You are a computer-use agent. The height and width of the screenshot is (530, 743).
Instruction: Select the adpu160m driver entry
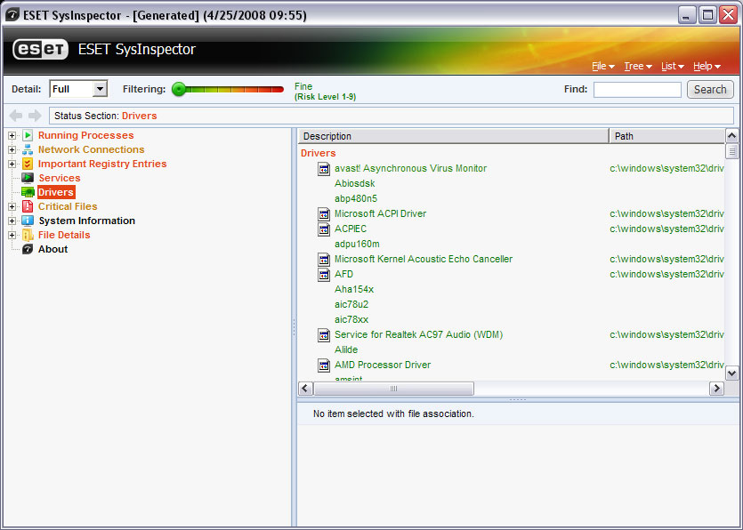pos(357,245)
